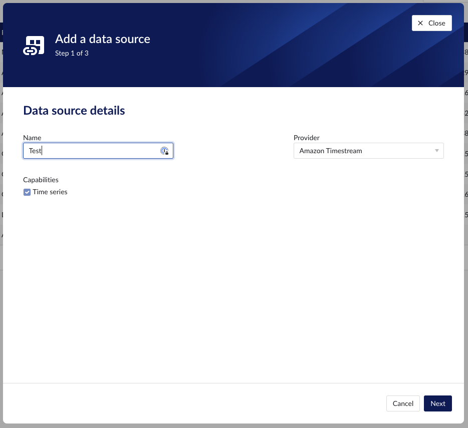Click the X icon on the Close button

(420, 23)
